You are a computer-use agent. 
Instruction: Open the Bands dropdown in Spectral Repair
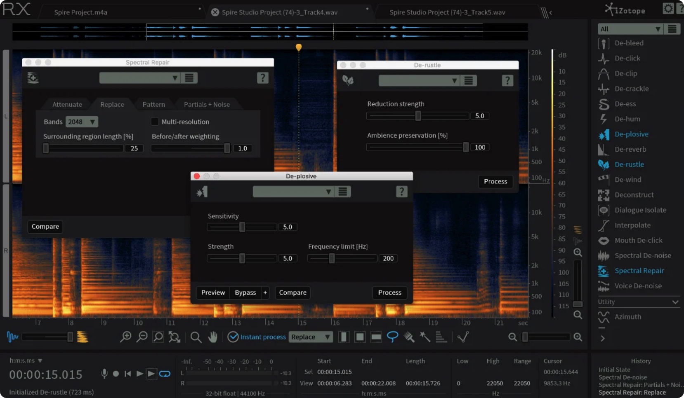(x=81, y=122)
